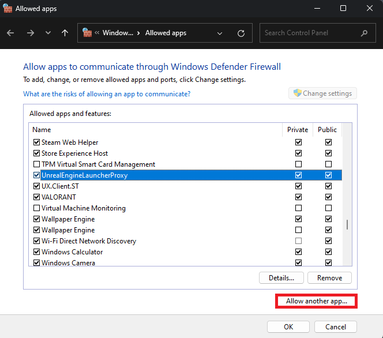383x338 pixels.
Task: Go up one level arrow
Action: (65, 33)
